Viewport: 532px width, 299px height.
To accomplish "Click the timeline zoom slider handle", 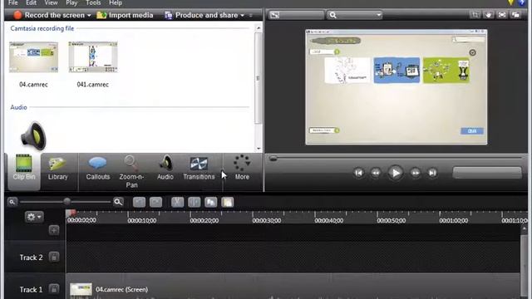I will (67, 202).
